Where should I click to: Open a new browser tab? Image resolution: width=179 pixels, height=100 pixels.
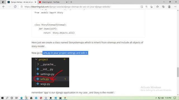71,2
